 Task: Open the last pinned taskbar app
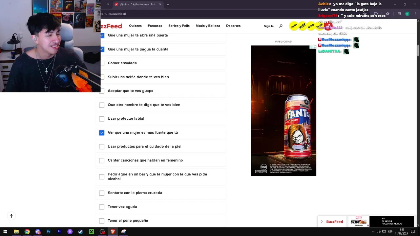(x=124, y=232)
